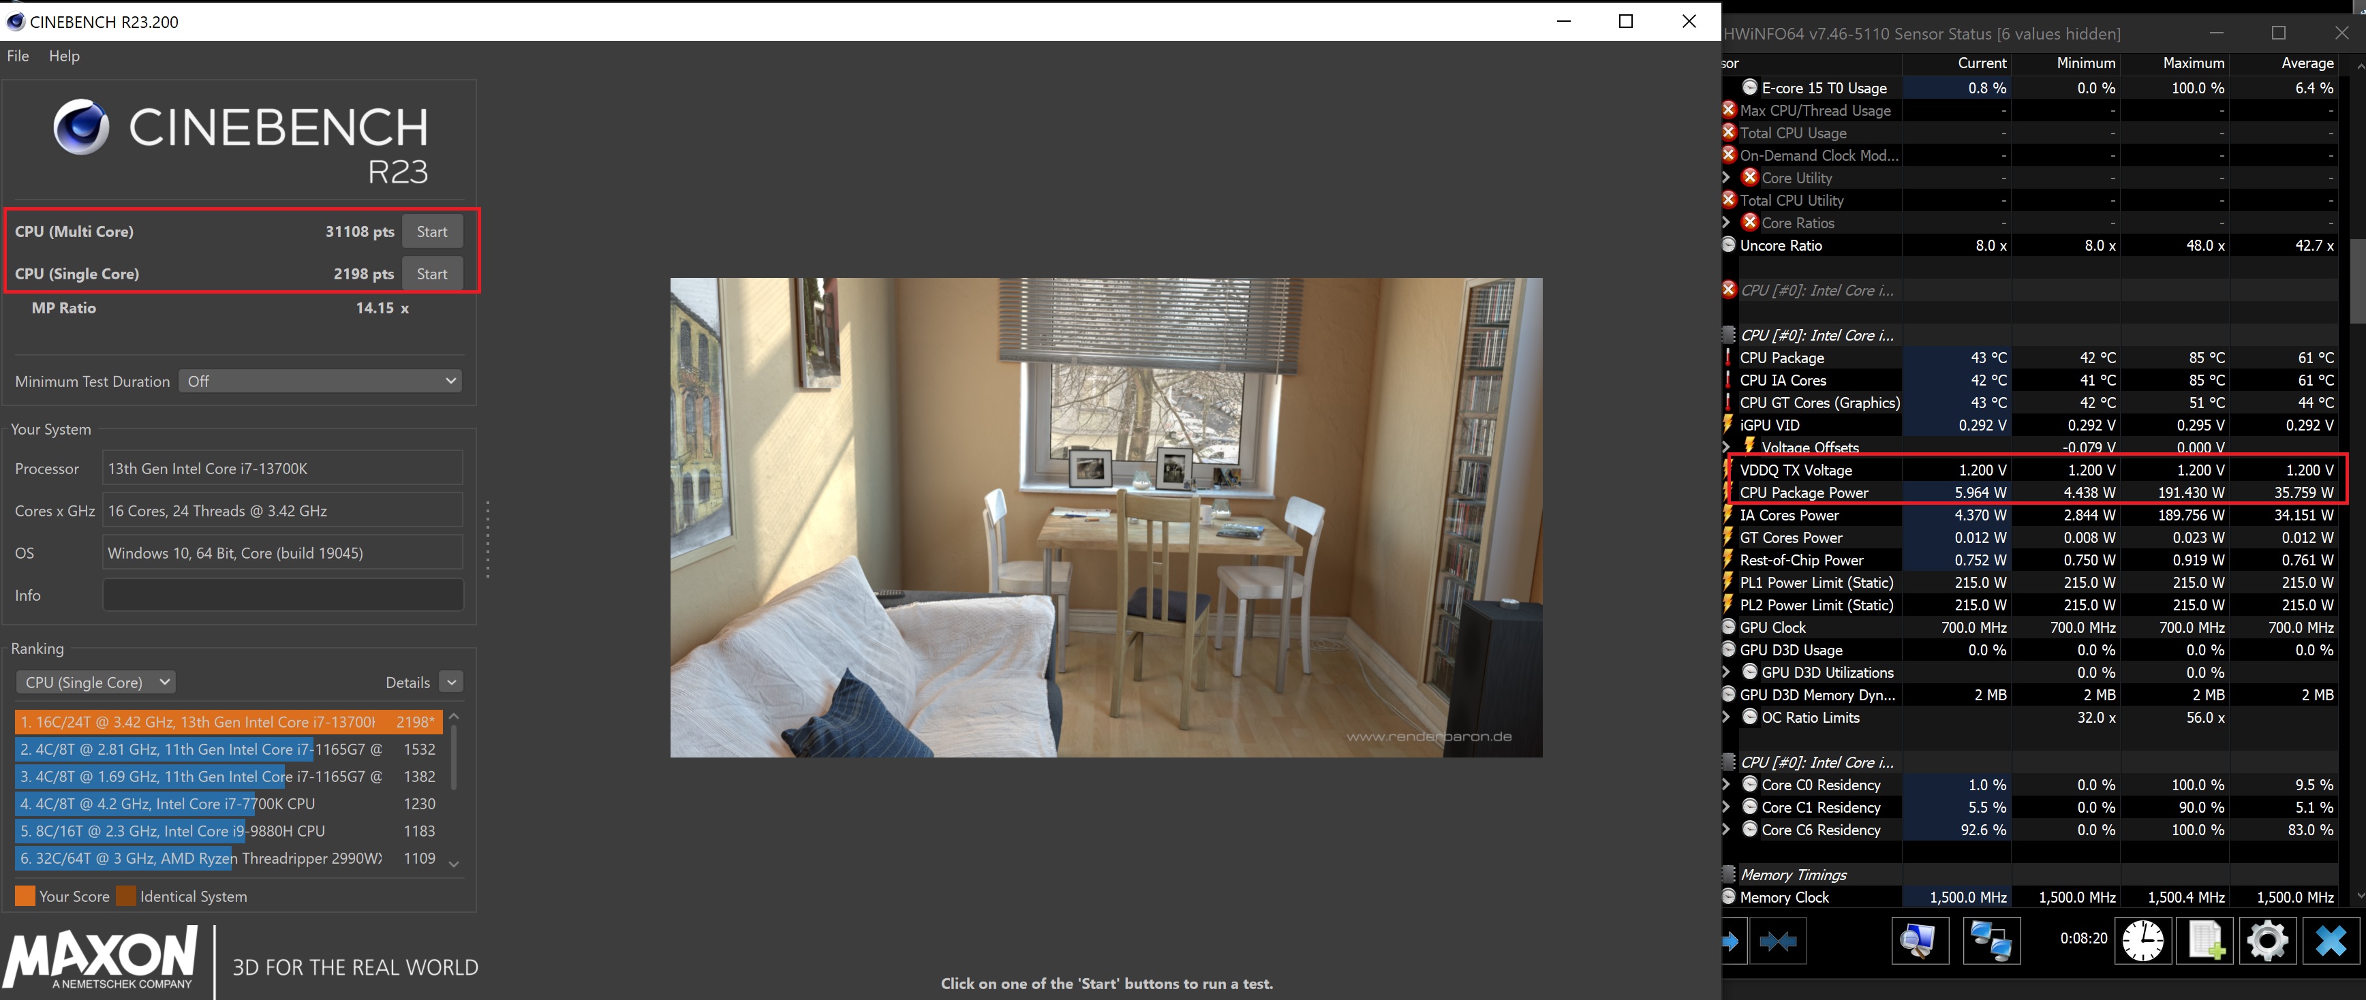Click the HWiNFO monitor with magnifier icon
The height and width of the screenshot is (1000, 2366).
coord(1920,940)
